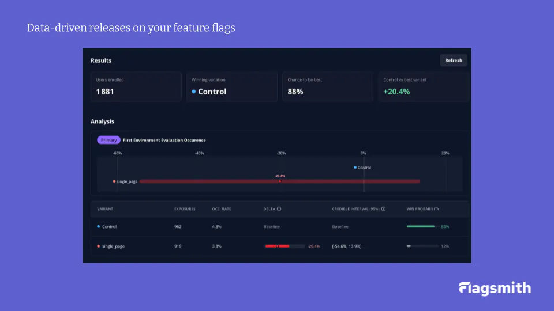Click the single_page exposures value 919

(x=178, y=246)
